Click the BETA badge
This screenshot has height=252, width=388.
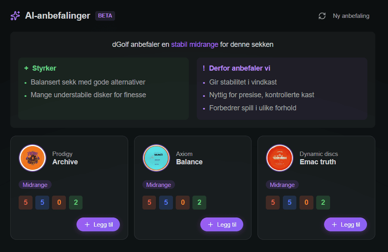point(105,16)
